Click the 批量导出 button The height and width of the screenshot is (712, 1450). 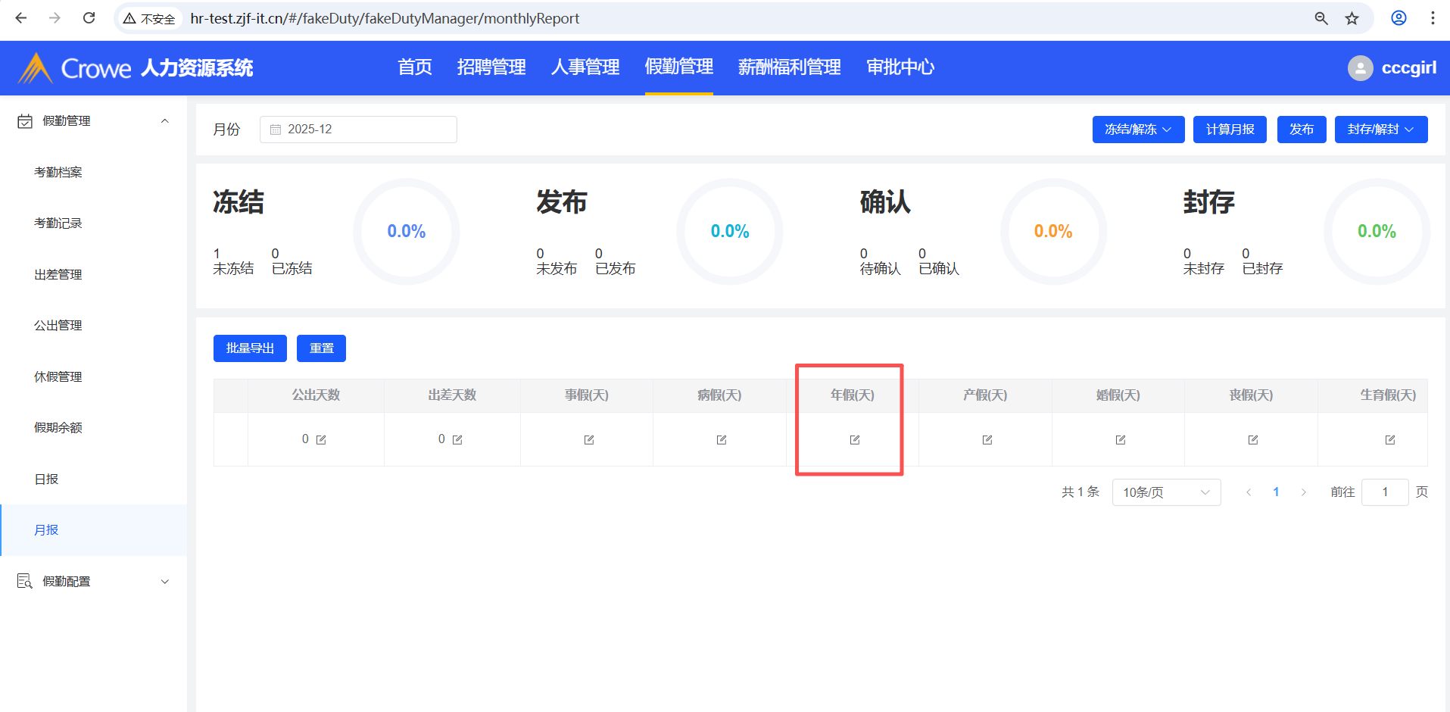(250, 348)
